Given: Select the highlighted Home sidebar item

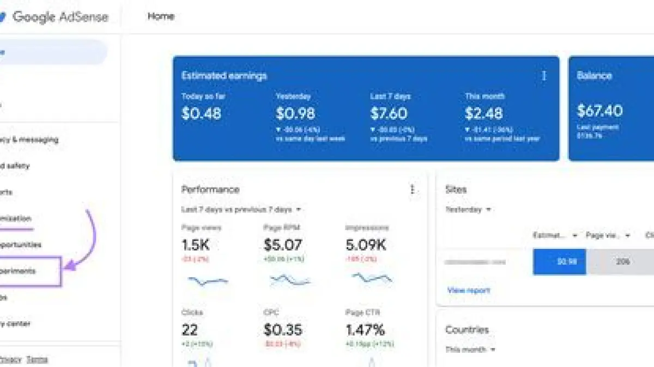Looking at the screenshot, I should click(x=49, y=52).
